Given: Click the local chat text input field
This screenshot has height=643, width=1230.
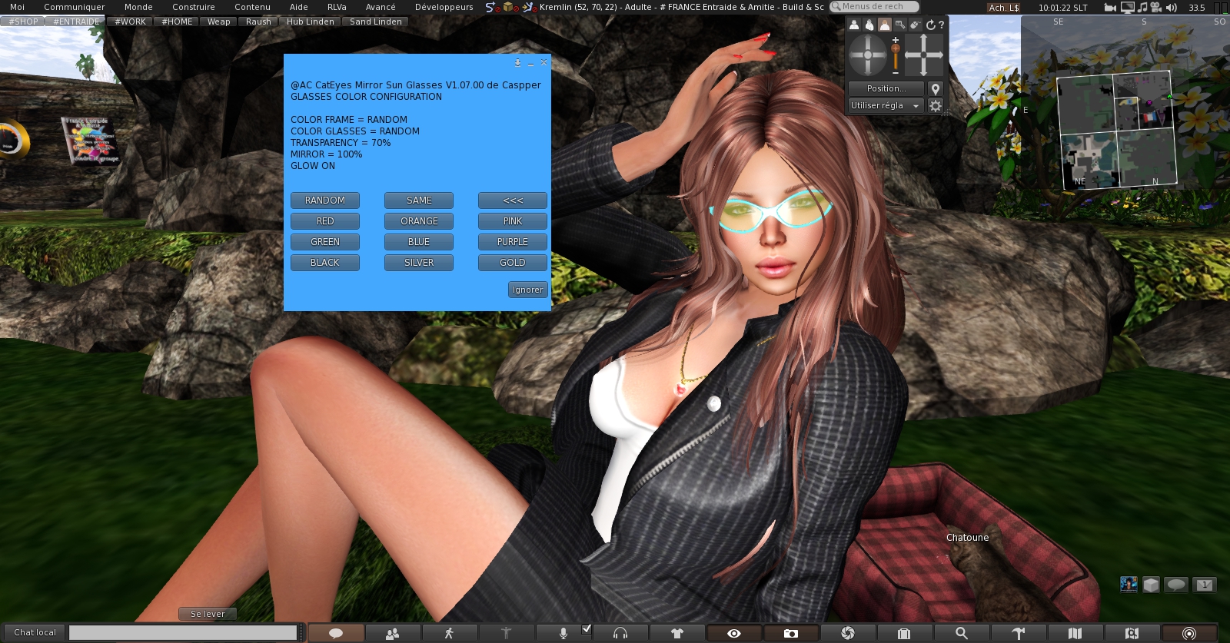Looking at the screenshot, I should [183, 632].
